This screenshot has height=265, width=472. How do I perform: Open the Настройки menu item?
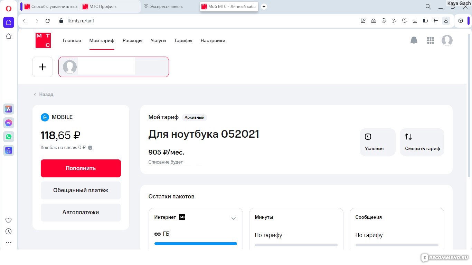tap(213, 40)
